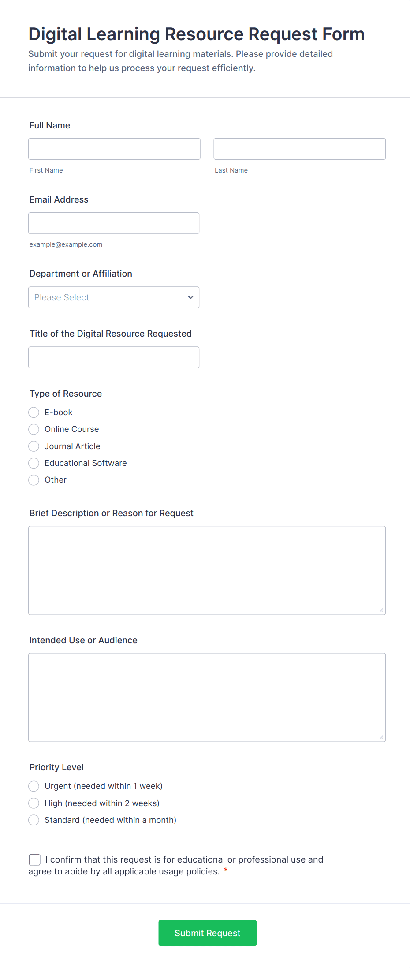The width and height of the screenshot is (410, 968).
Task: Click the First Name input field
Action: [114, 149]
